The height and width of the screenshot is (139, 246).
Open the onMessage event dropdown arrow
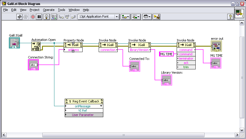101,106
